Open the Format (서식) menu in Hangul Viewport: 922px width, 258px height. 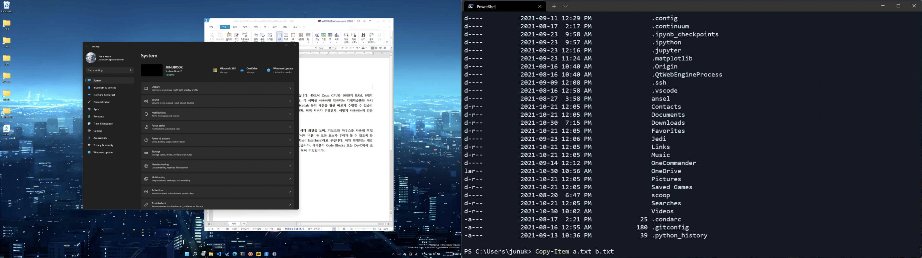tap(257, 27)
